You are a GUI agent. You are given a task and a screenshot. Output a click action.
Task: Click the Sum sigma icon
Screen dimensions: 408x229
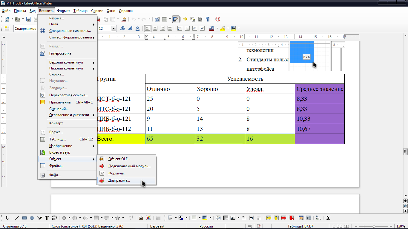(x=328, y=218)
